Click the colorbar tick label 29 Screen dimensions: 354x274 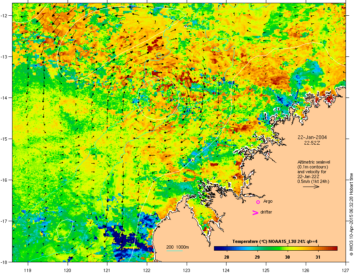[x=257, y=257]
